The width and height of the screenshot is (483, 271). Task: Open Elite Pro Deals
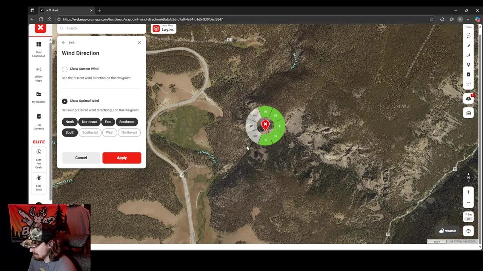[38, 158]
